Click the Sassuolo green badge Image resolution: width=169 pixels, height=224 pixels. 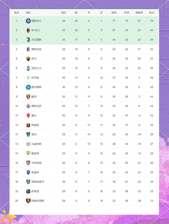[x=28, y=191]
